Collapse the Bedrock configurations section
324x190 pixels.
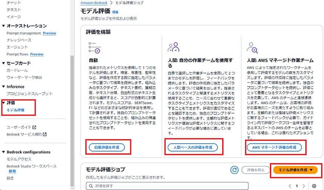3,152
